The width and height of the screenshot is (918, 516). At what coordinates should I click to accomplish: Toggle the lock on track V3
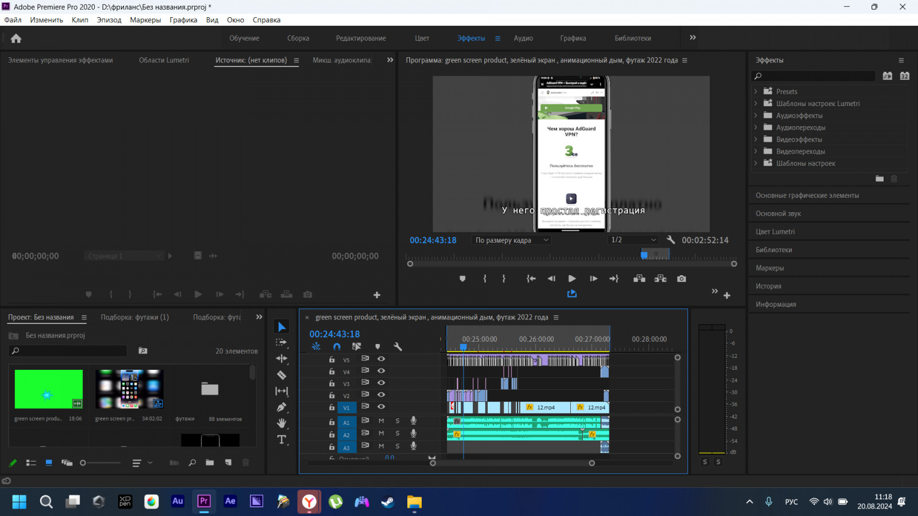[x=332, y=384]
